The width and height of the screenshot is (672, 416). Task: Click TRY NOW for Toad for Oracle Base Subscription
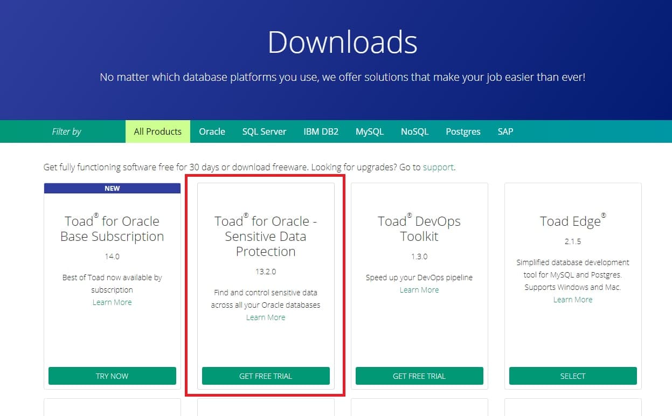click(112, 376)
